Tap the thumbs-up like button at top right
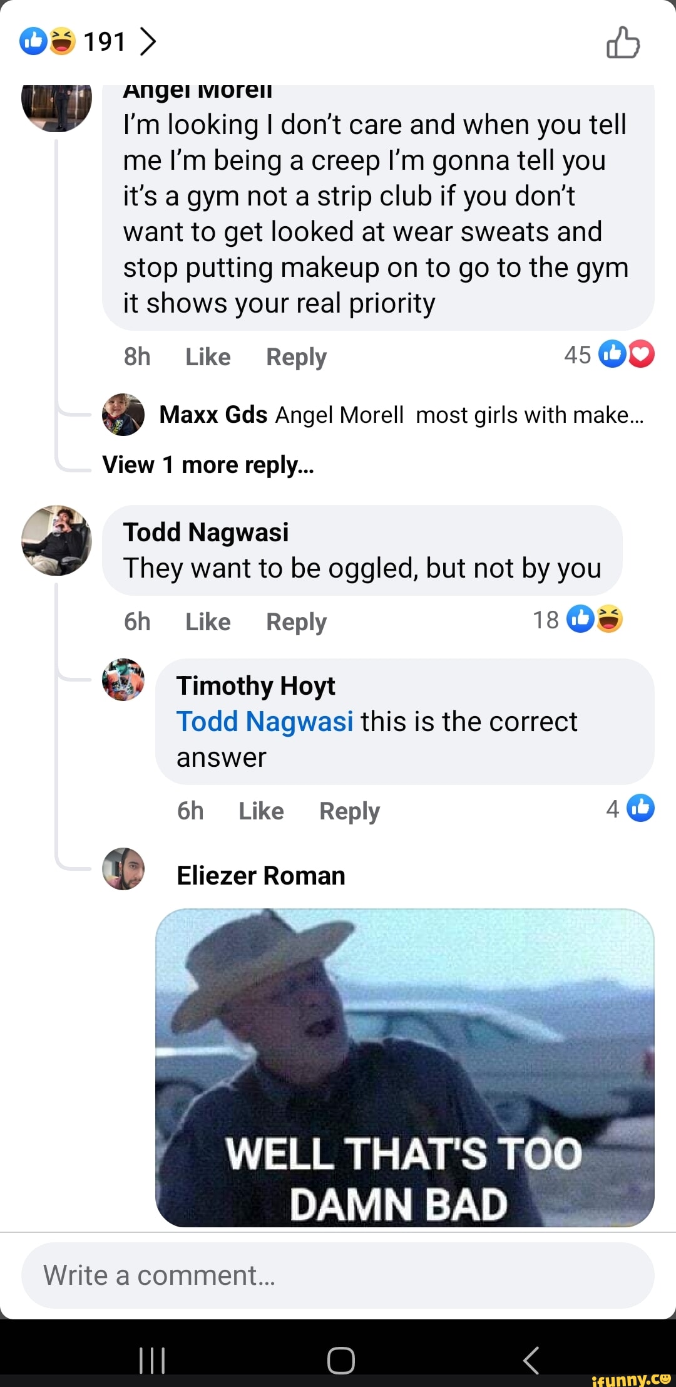Viewport: 676px width, 1387px height. coord(623,43)
